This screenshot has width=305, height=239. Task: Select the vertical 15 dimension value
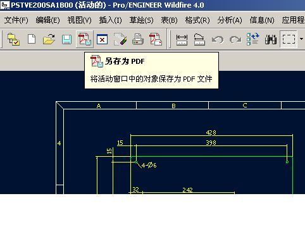109,151
